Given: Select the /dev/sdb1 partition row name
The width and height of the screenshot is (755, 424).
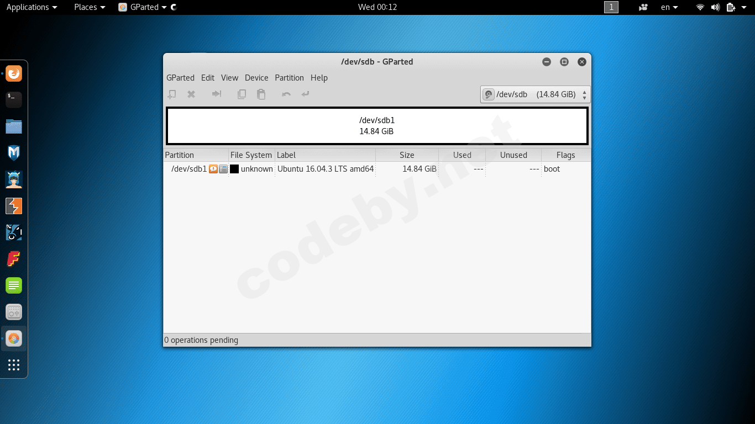Looking at the screenshot, I should 189,169.
